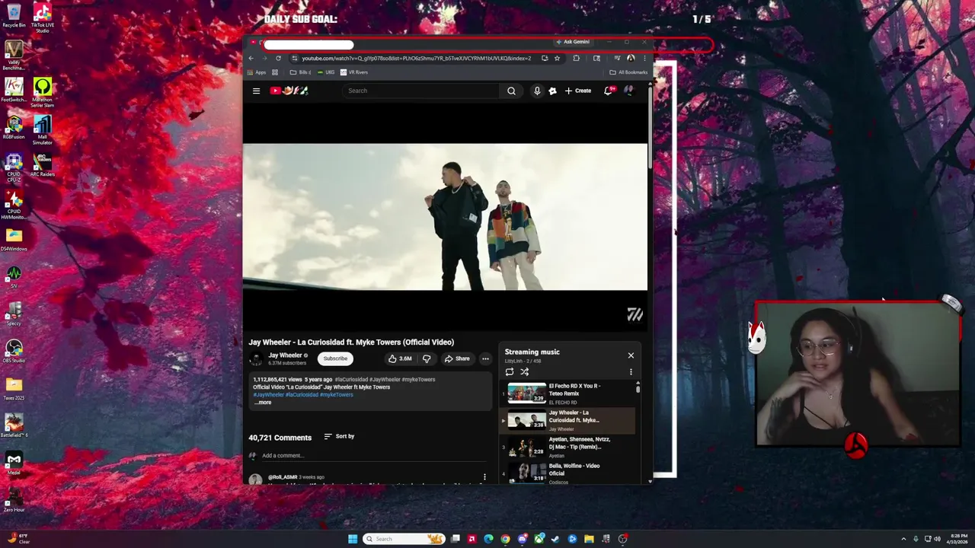Screen dimensions: 975x548
Task: Open the VR Rivers bookmark
Action: pyautogui.click(x=354, y=72)
